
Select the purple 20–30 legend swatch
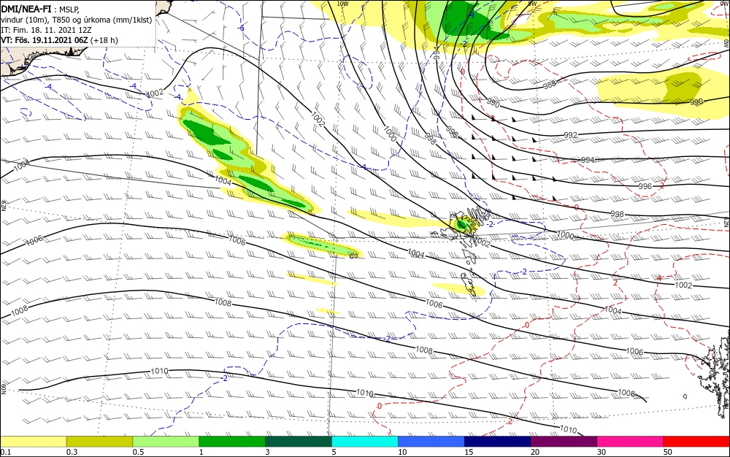coord(564,442)
